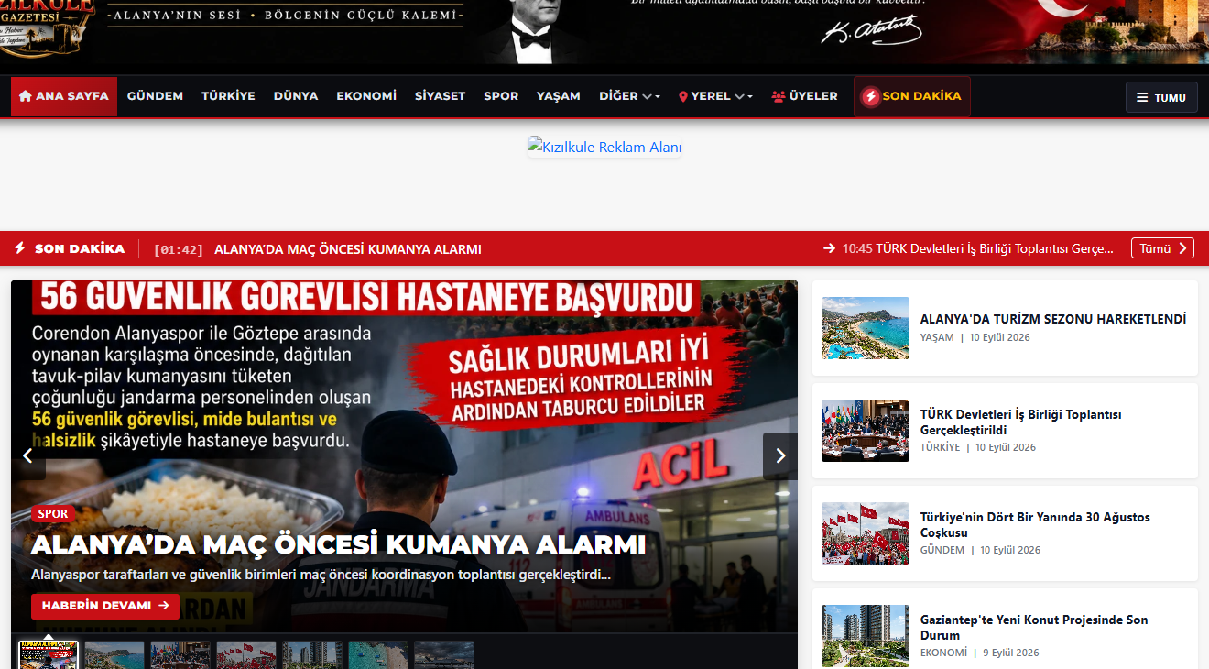Viewport: 1209px width, 669px height.
Task: Select the apartment buildings slider thumbnail
Action: (312, 654)
